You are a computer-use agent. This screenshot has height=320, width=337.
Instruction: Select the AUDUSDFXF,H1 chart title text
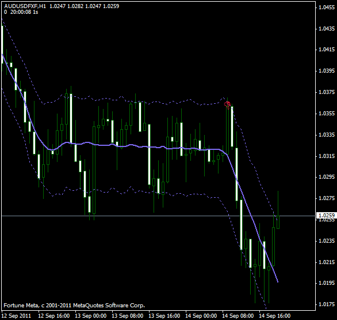25,6
